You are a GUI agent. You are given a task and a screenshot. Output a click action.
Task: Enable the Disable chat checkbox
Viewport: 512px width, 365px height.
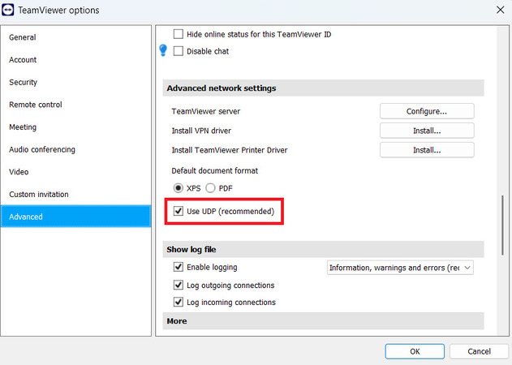179,51
